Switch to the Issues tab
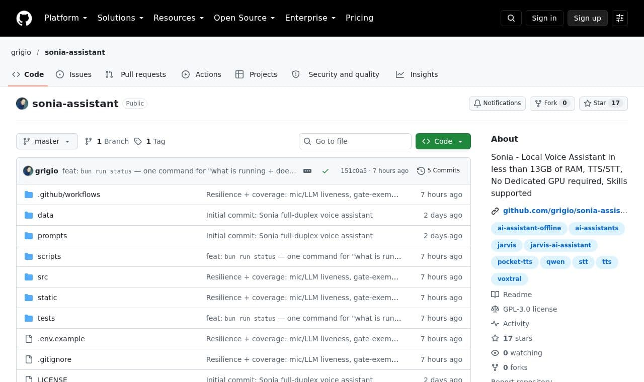Image resolution: width=644 pixels, height=382 pixels. [74, 74]
